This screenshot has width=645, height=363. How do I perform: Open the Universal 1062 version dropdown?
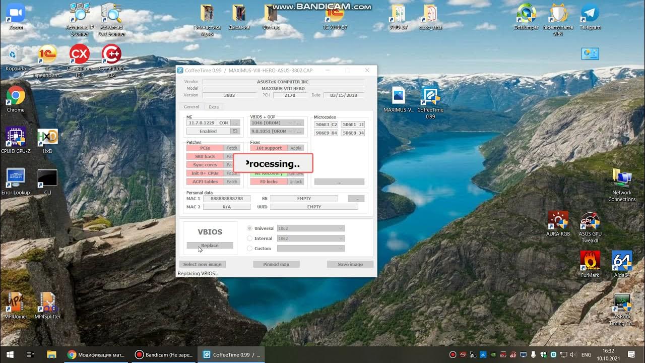[310, 228]
